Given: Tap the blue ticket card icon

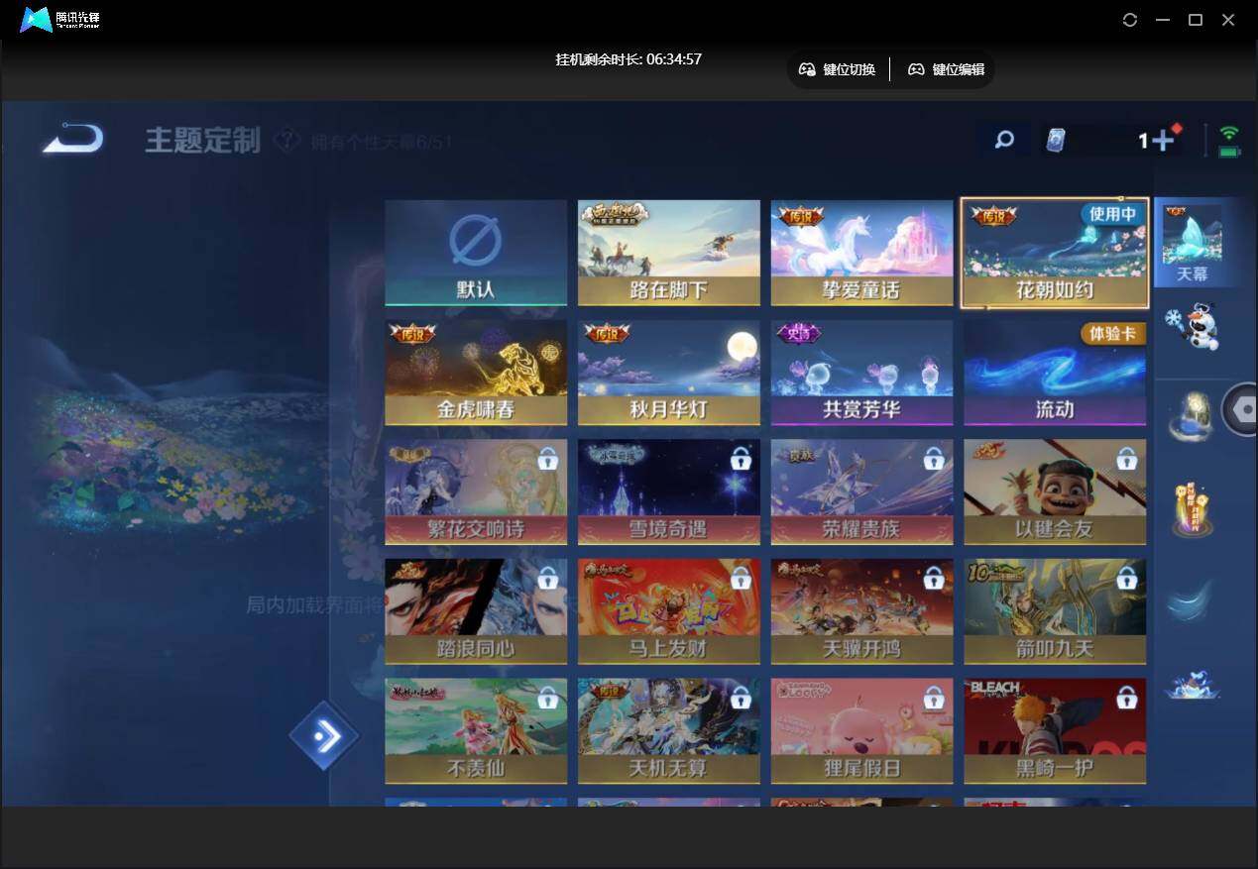Looking at the screenshot, I should (x=1056, y=141).
